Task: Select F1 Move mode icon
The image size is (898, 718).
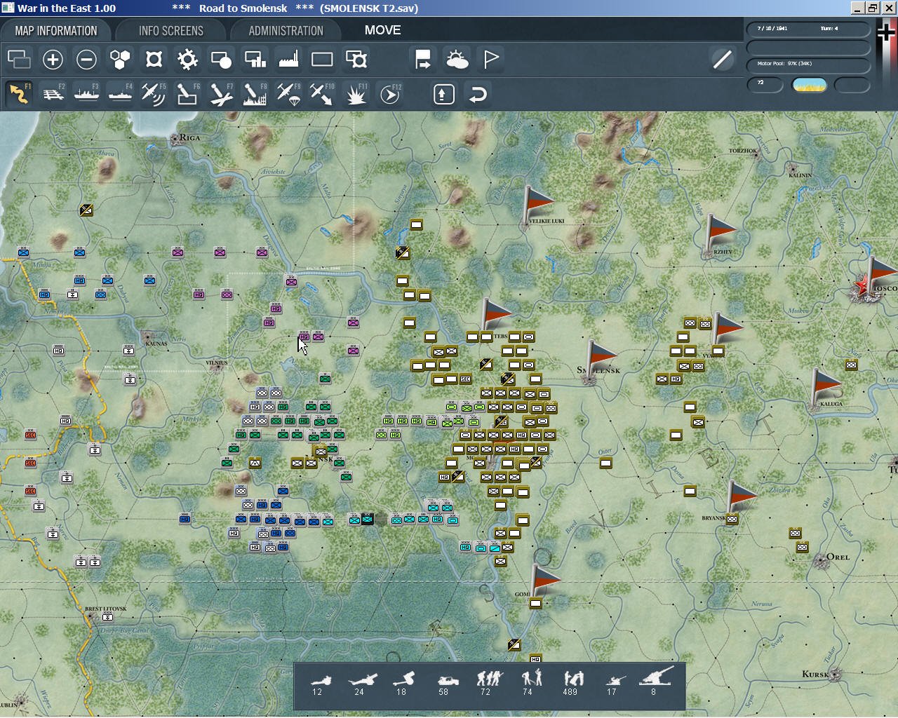Action: click(19, 94)
